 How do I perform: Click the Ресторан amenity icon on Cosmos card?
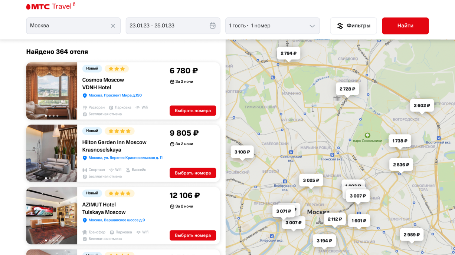click(85, 107)
